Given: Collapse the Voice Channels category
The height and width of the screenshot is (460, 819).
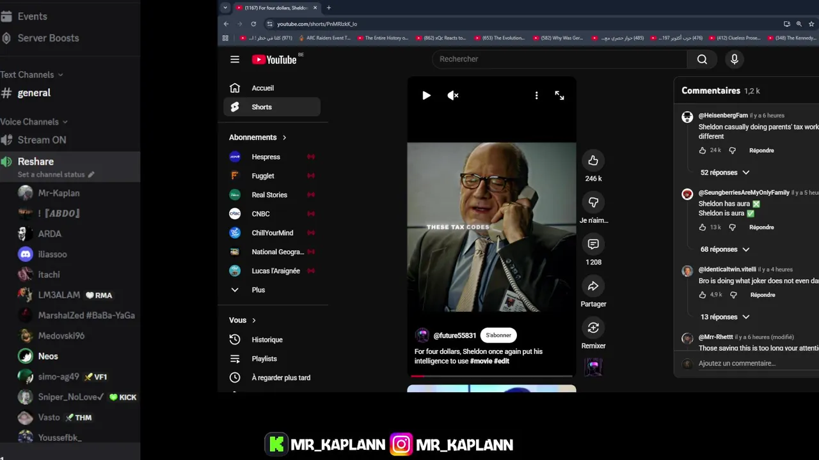Looking at the screenshot, I should [33, 121].
